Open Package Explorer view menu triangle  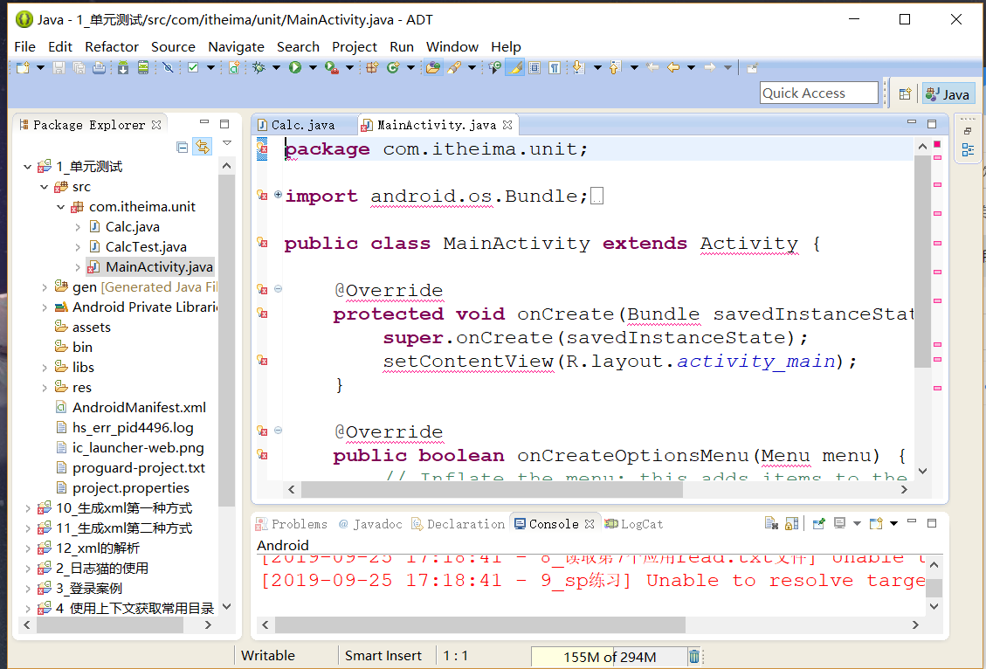tap(227, 143)
